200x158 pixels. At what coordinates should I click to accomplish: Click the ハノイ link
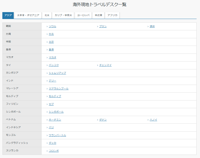[153, 120]
